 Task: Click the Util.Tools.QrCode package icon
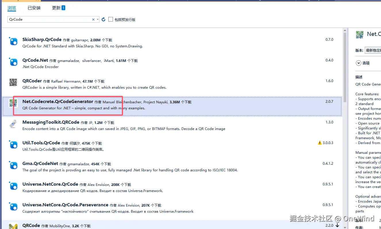coord(13,145)
